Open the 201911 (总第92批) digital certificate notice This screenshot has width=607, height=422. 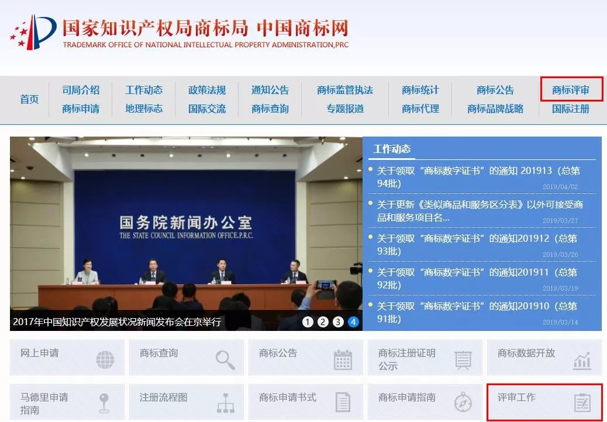tap(477, 278)
